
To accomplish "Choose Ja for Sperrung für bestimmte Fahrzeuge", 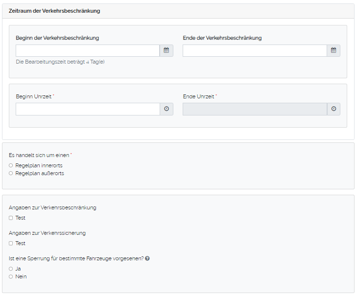I will (x=11, y=269).
